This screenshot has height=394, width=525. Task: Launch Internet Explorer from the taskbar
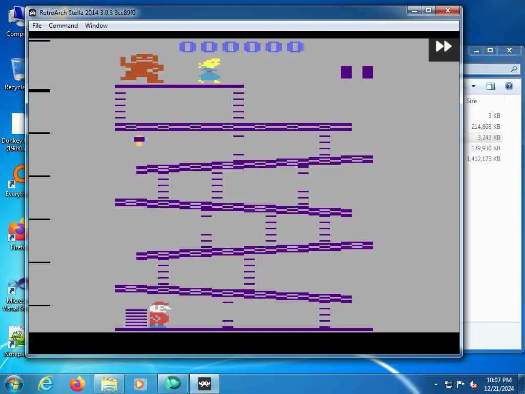click(46, 384)
